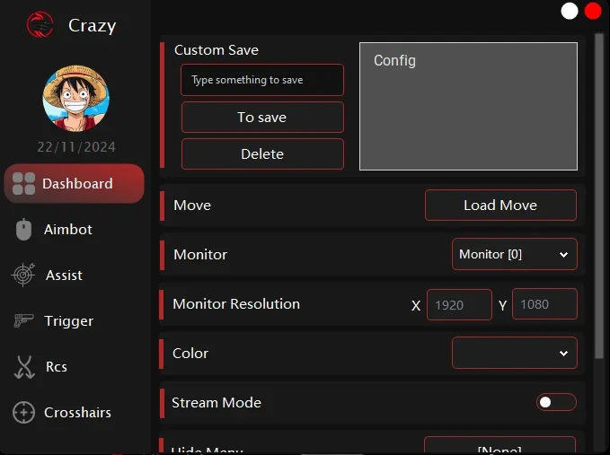Toggle the Stream Mode switch

(556, 402)
